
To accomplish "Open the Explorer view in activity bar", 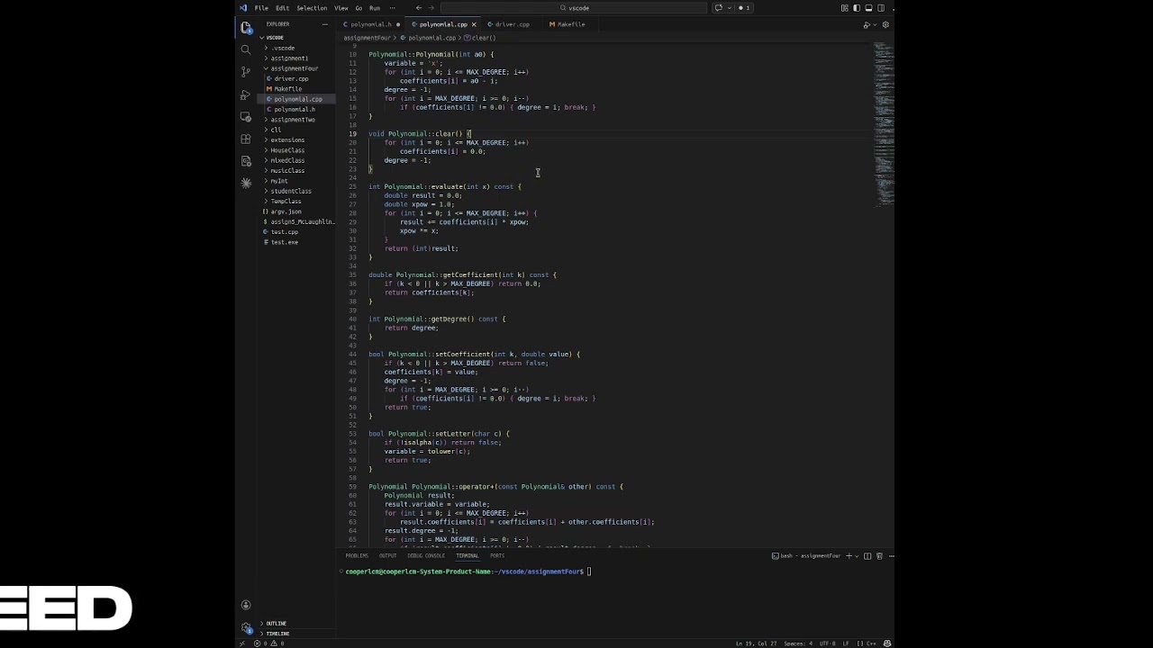I will [246, 27].
